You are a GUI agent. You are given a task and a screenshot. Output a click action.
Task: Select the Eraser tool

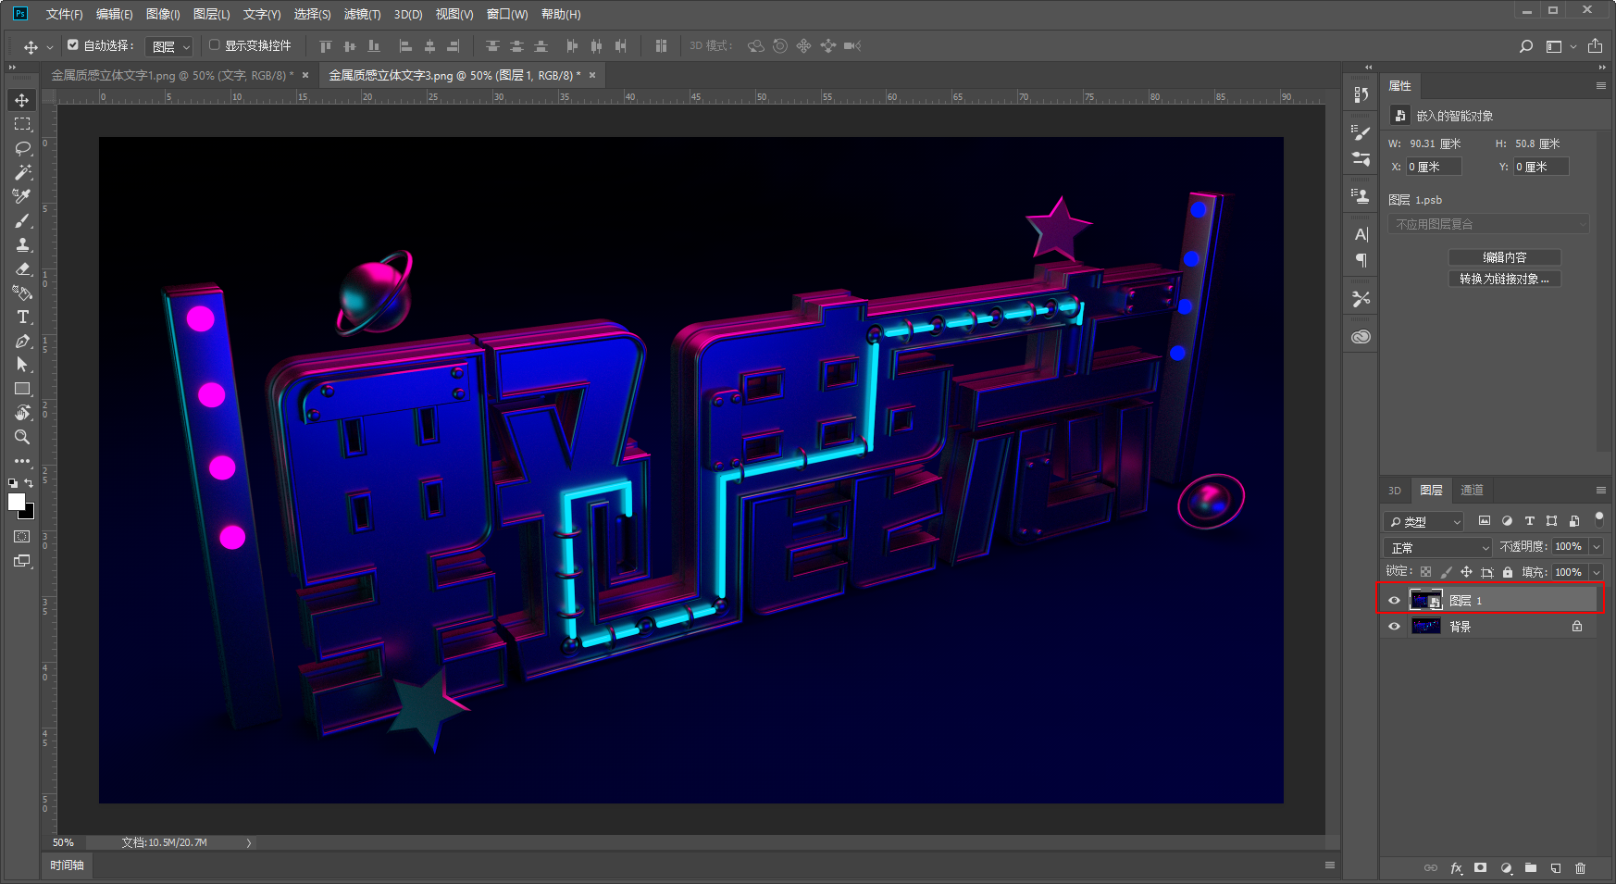22,268
